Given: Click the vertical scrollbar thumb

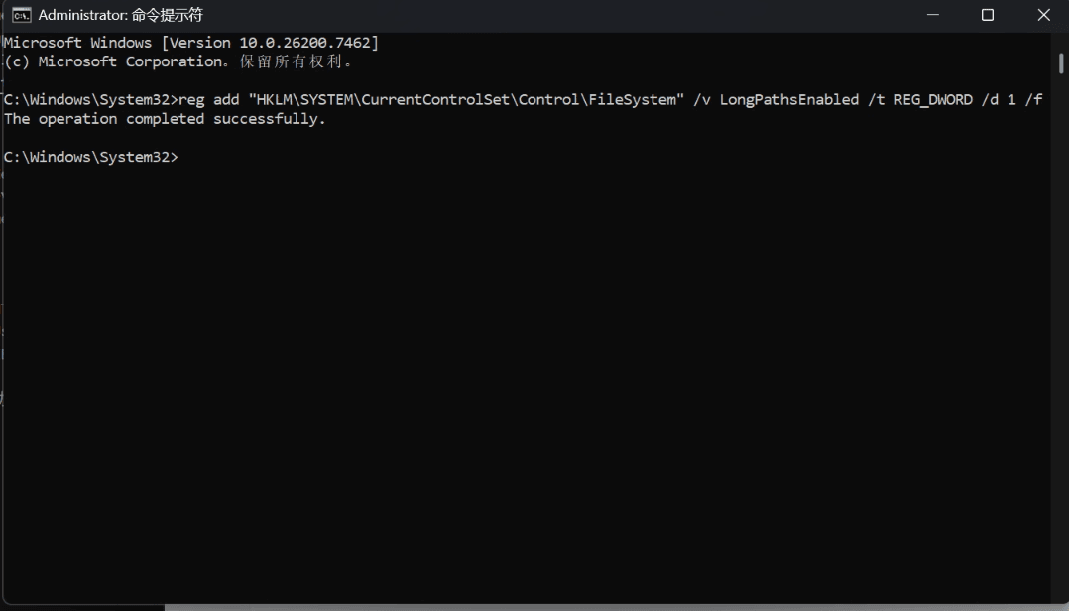Looking at the screenshot, I should coord(1061,62).
